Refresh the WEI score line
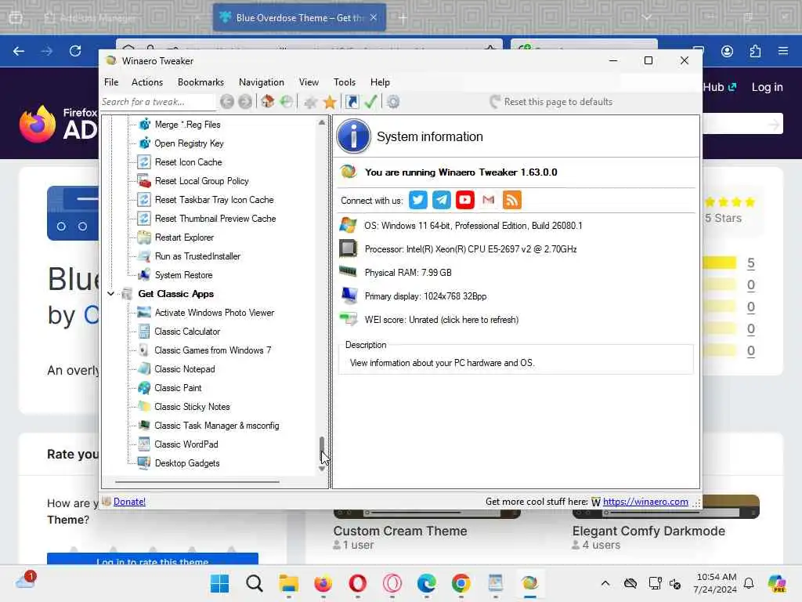 441,320
